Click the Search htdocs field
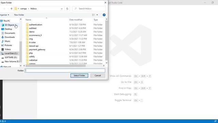 tap(89, 9)
